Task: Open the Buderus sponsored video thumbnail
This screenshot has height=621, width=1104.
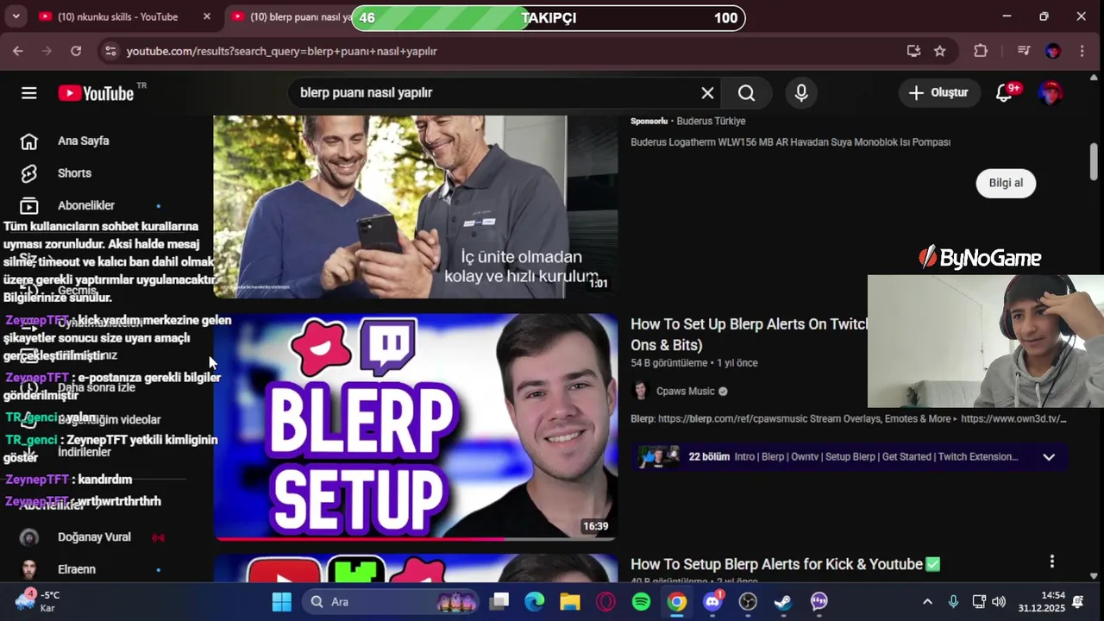Action: point(416,207)
